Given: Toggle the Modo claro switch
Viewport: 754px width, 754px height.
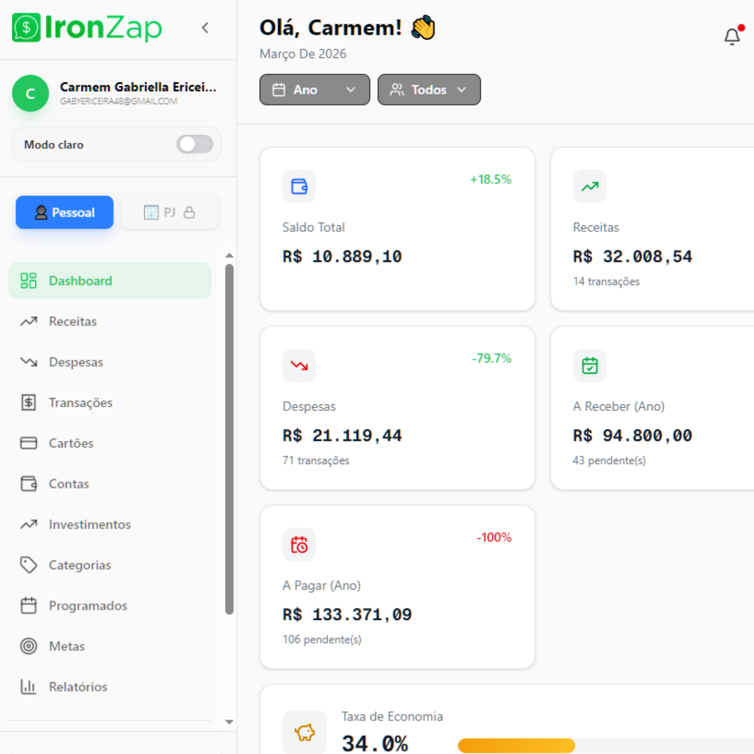Looking at the screenshot, I should (195, 144).
